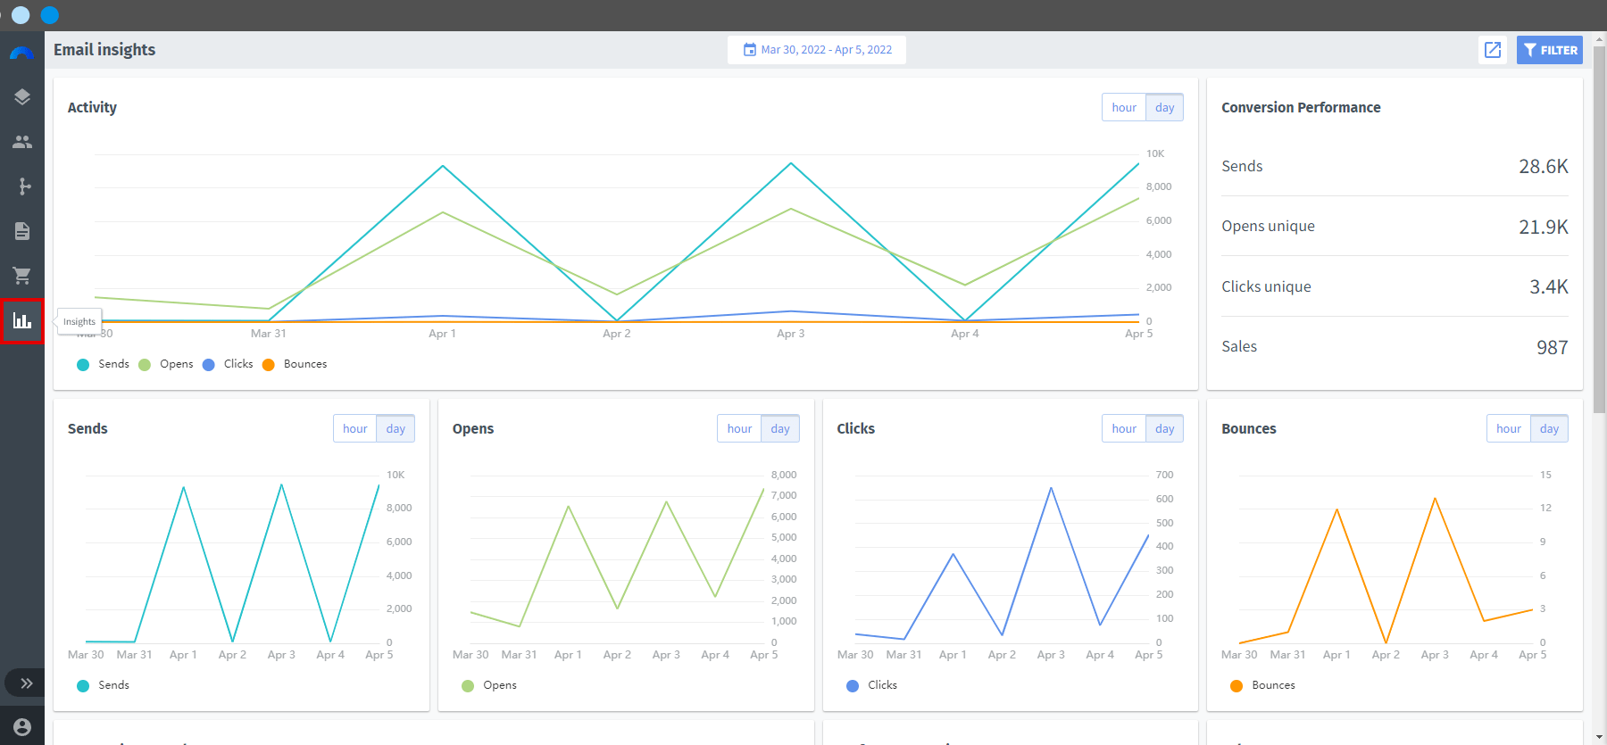Click the Activity chart title

(x=92, y=107)
